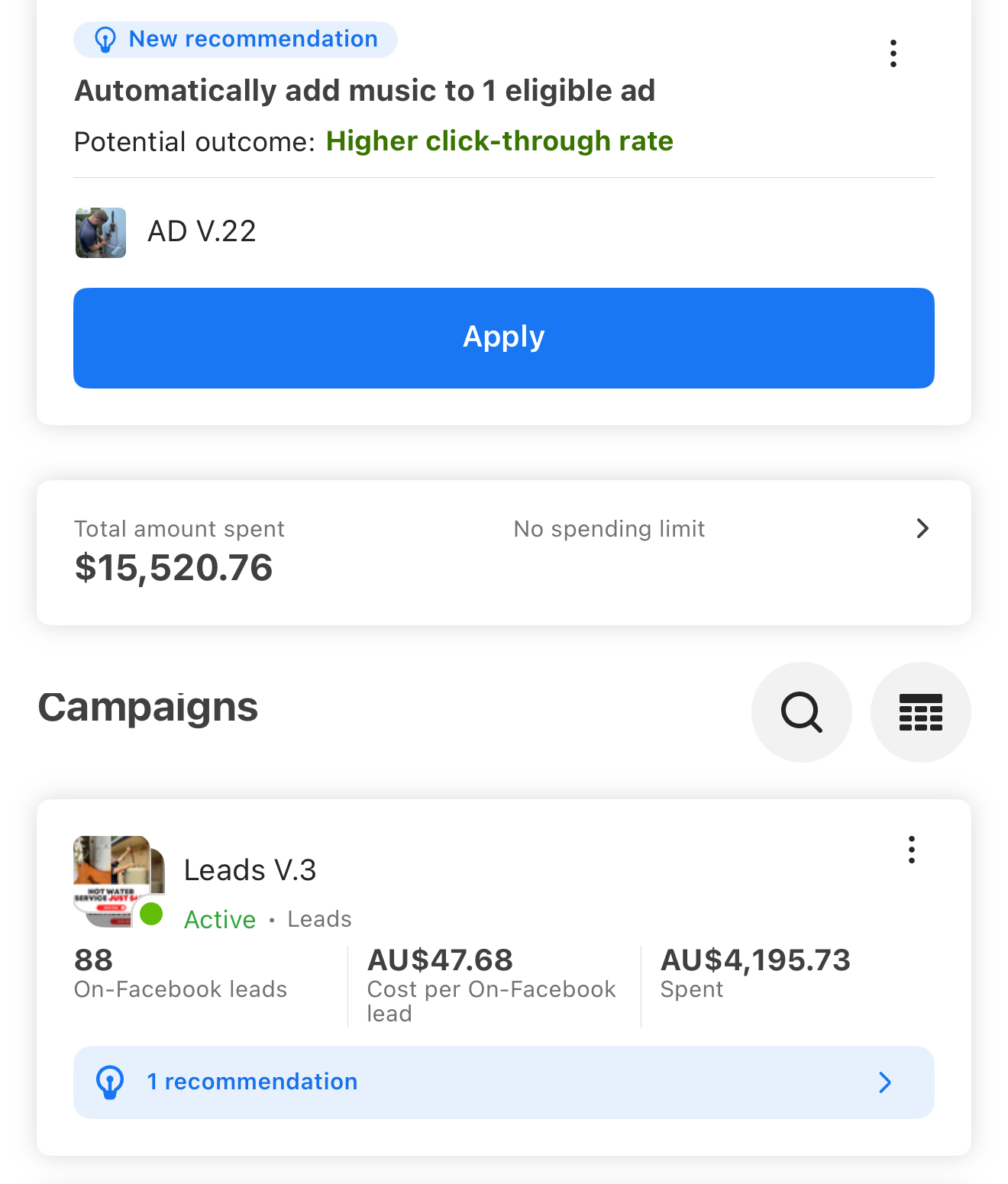Viewport: 1008px width, 1184px height.
Task: Click the lightbulb icon in New recommendation badge
Action: [x=105, y=40]
